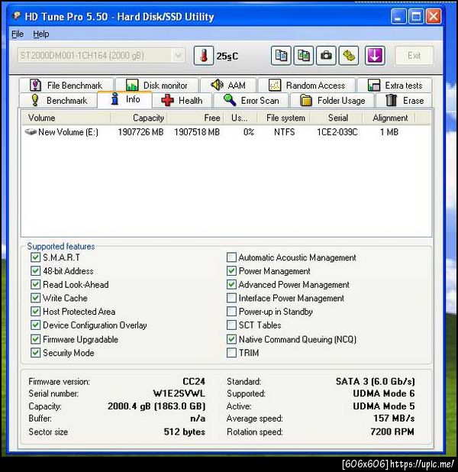458x472 pixels.
Task: Toggle the Host Protected Area checkbox
Action: [x=35, y=312]
